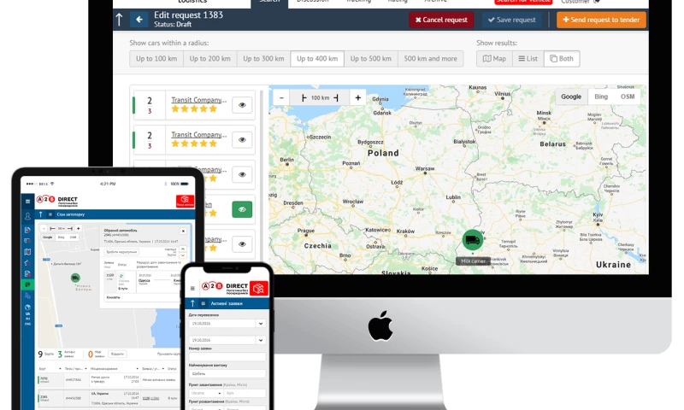The image size is (684, 410).
Task: Show results as List only
Action: pyautogui.click(x=528, y=59)
